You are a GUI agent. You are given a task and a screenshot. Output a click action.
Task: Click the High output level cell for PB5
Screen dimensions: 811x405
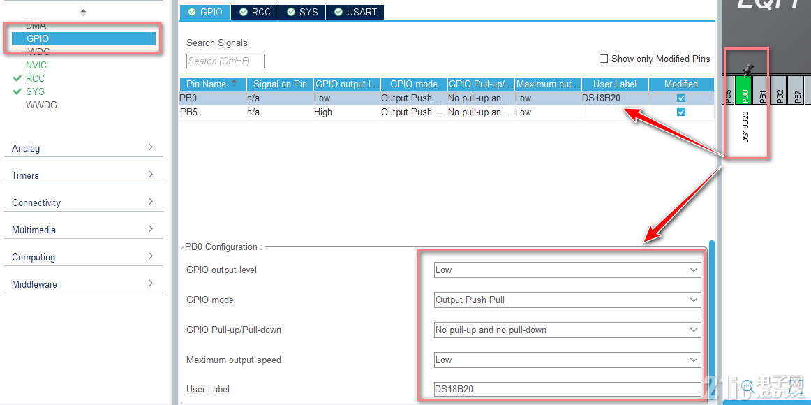click(x=347, y=112)
